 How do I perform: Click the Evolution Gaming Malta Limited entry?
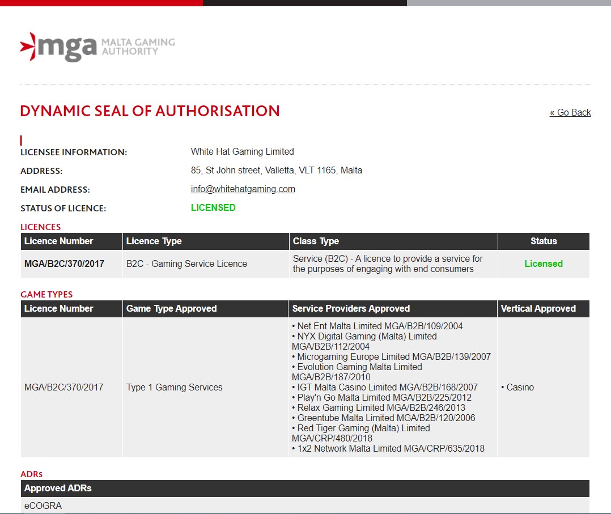click(357, 372)
